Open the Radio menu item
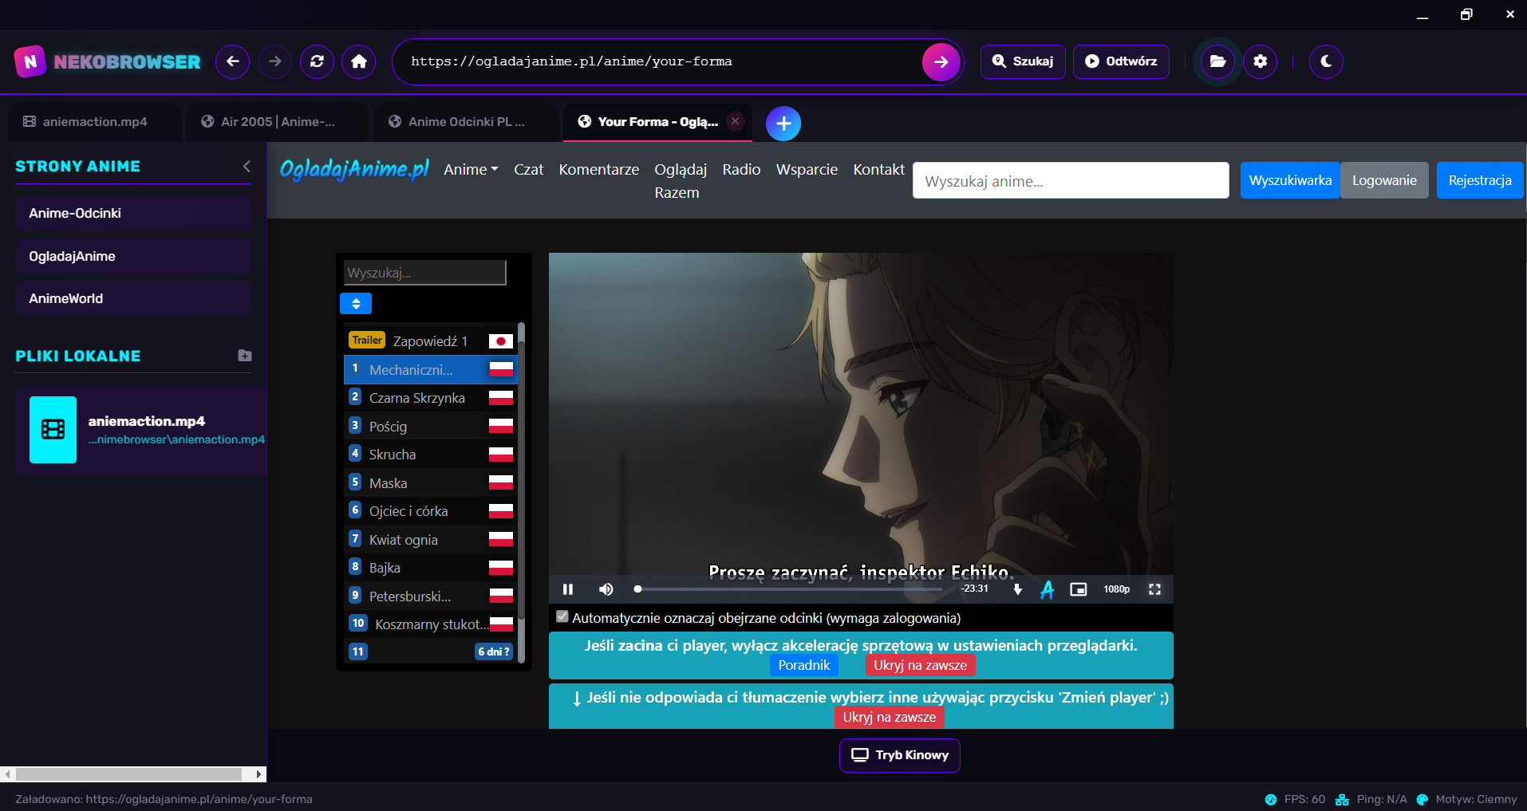The height and width of the screenshot is (811, 1527). pyautogui.click(x=741, y=170)
